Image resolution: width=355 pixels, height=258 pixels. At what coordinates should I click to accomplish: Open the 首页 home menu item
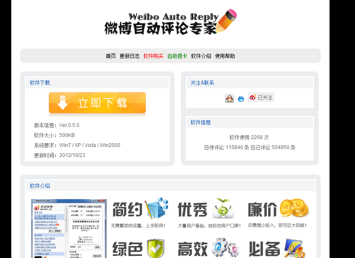111,56
